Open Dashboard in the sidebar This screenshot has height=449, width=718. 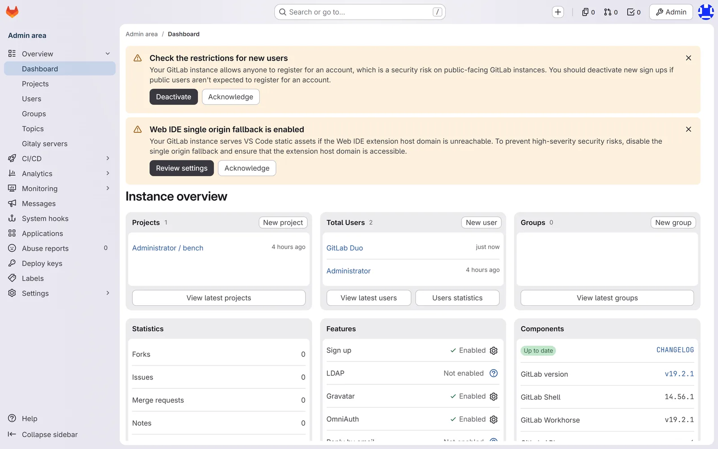point(60,69)
